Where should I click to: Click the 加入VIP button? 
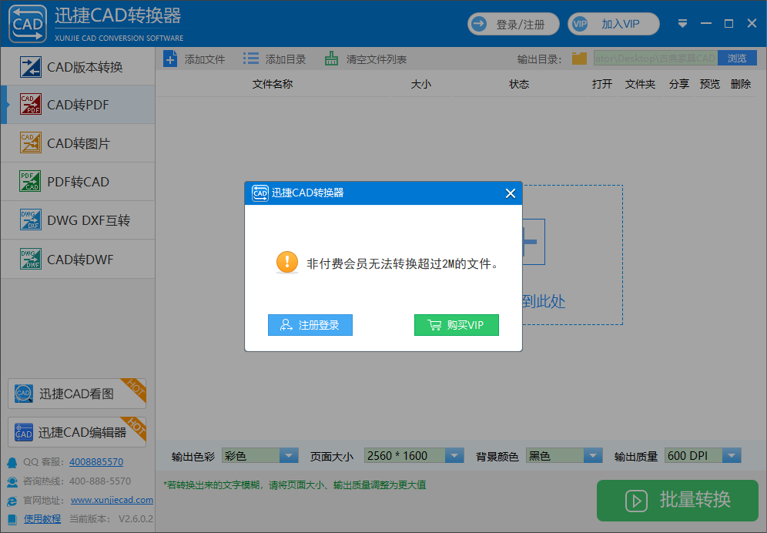614,24
